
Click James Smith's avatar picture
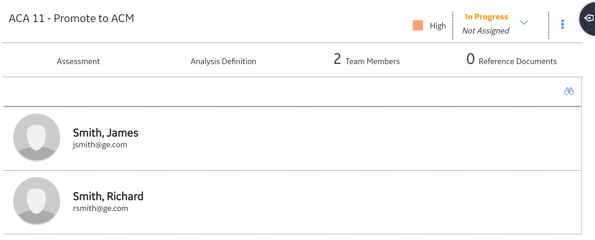pos(37,137)
